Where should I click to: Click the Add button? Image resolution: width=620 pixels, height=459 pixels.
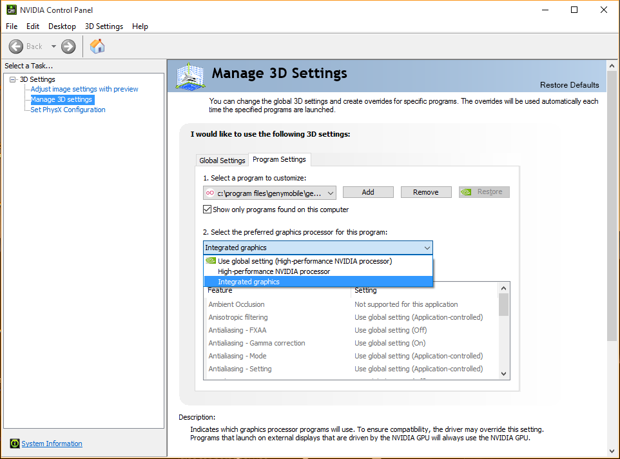(368, 192)
